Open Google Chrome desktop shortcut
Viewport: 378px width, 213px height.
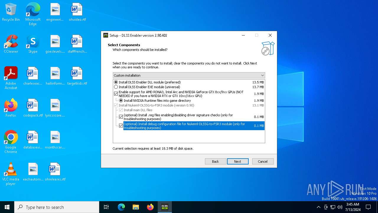[x=11, y=142]
